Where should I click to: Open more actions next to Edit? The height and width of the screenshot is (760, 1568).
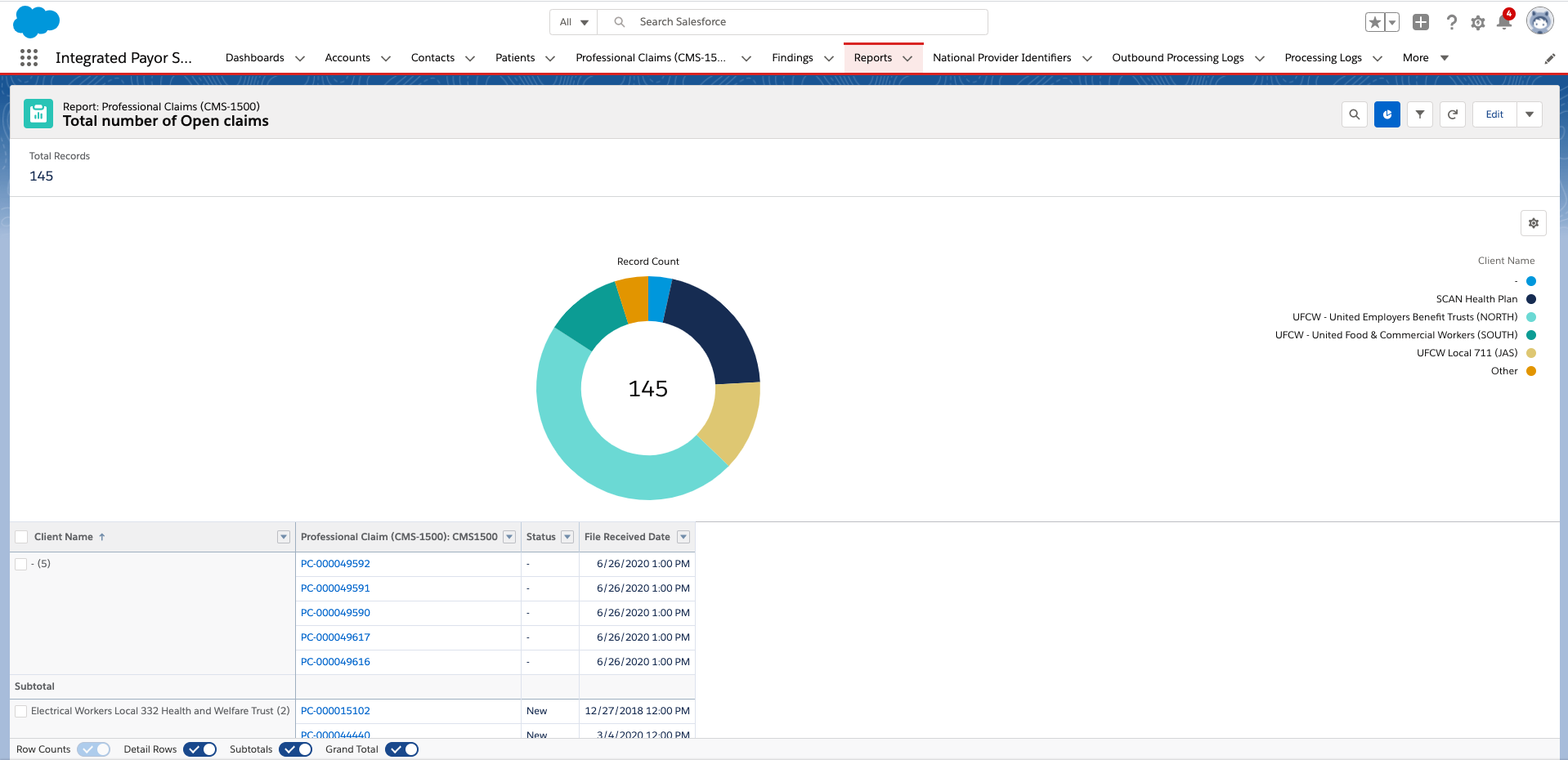click(x=1530, y=114)
